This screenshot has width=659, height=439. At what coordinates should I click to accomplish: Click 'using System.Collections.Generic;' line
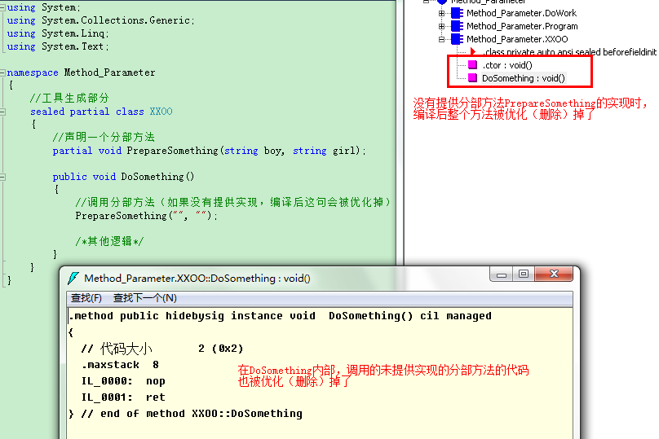pos(101,20)
